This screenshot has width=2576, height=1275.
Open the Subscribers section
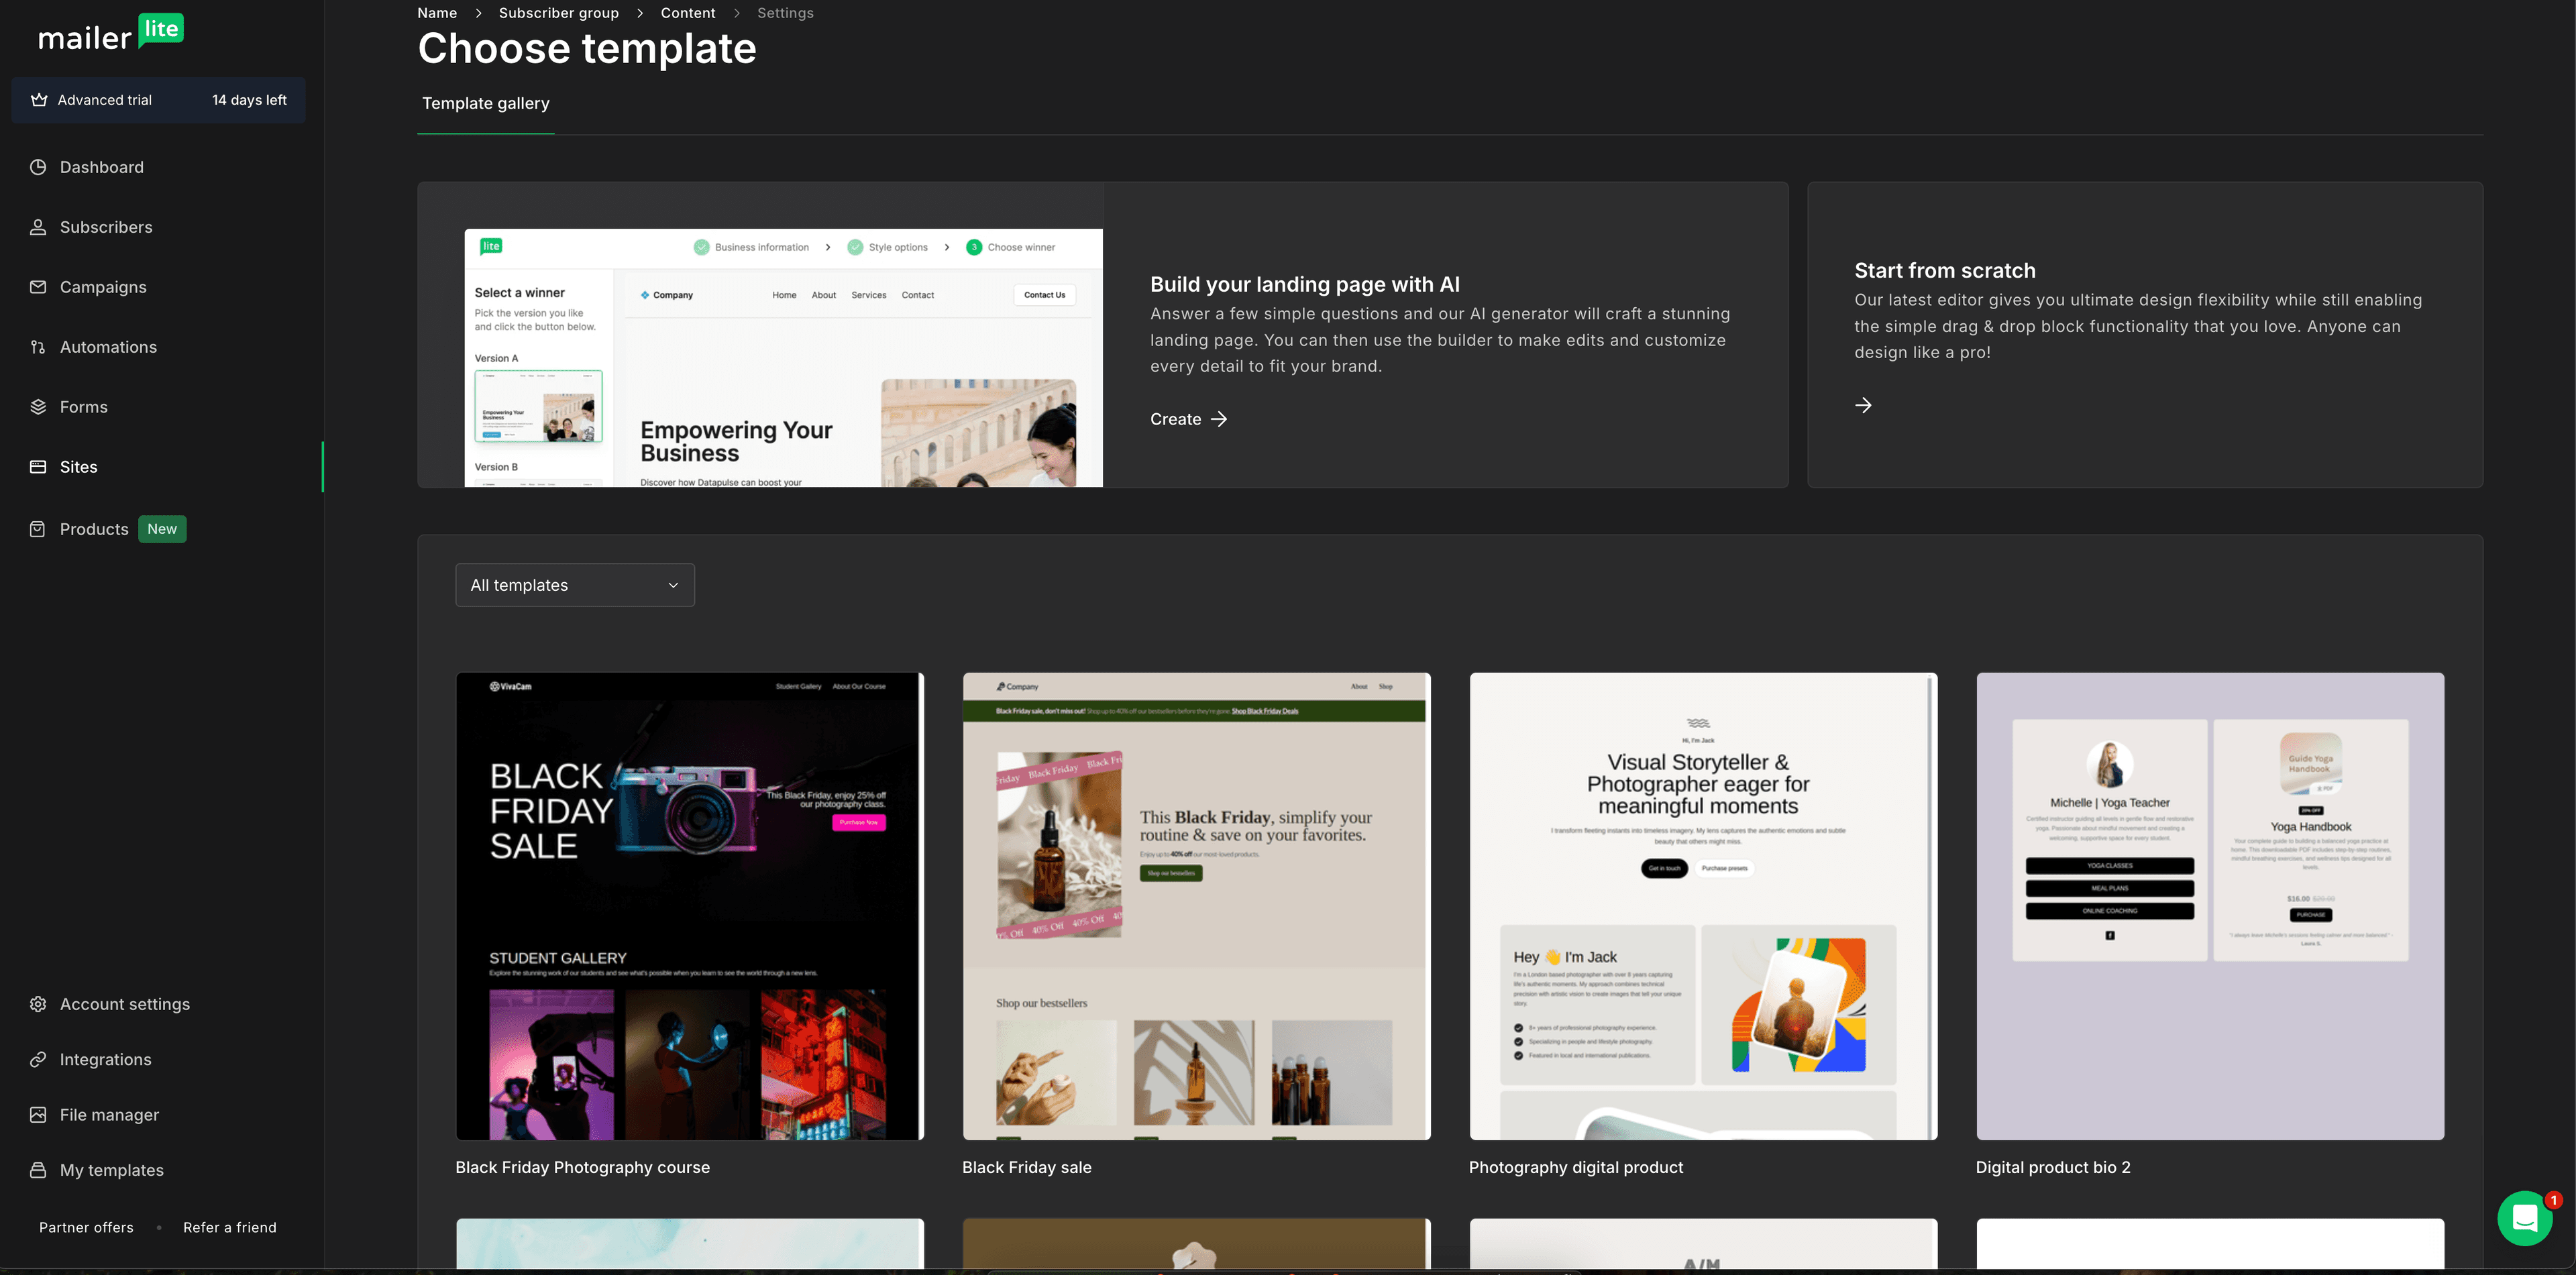tap(105, 227)
